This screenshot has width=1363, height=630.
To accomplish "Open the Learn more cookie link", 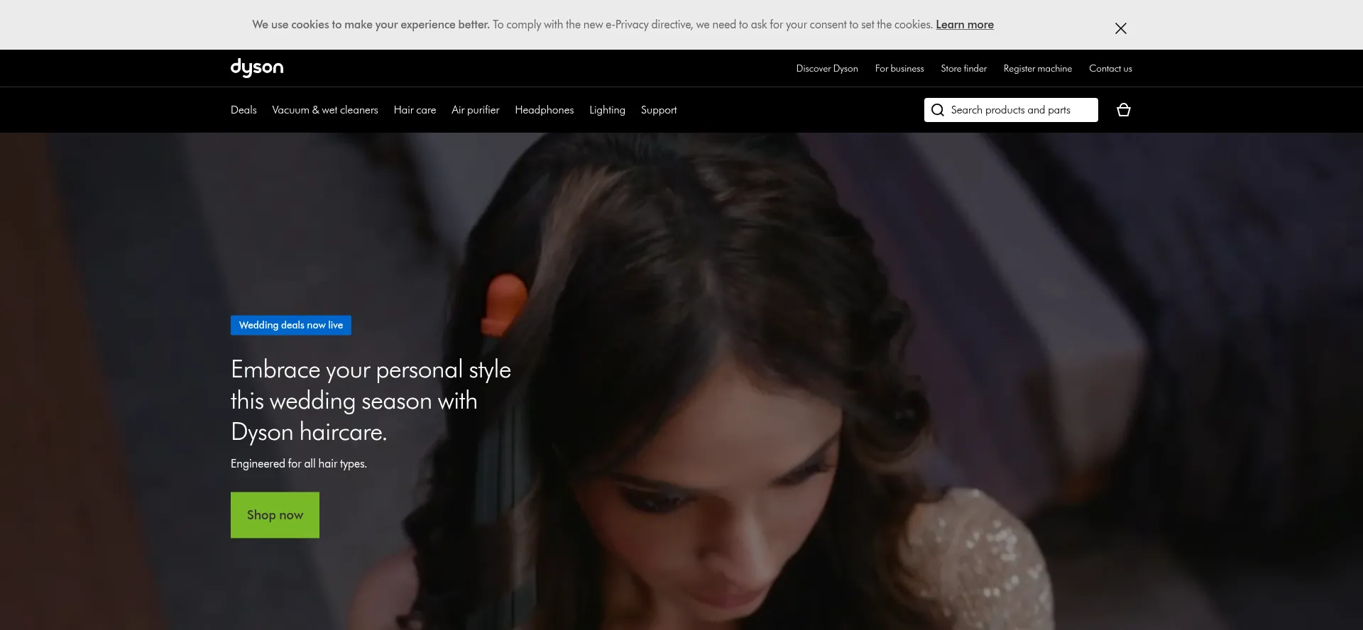I will tap(964, 25).
